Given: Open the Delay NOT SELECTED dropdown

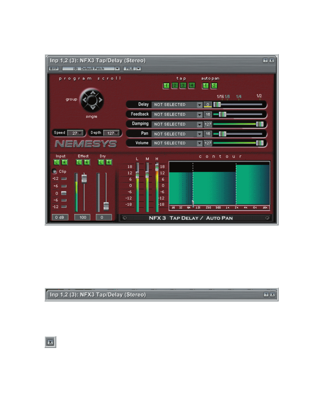Looking at the screenshot, I should tap(200, 105).
